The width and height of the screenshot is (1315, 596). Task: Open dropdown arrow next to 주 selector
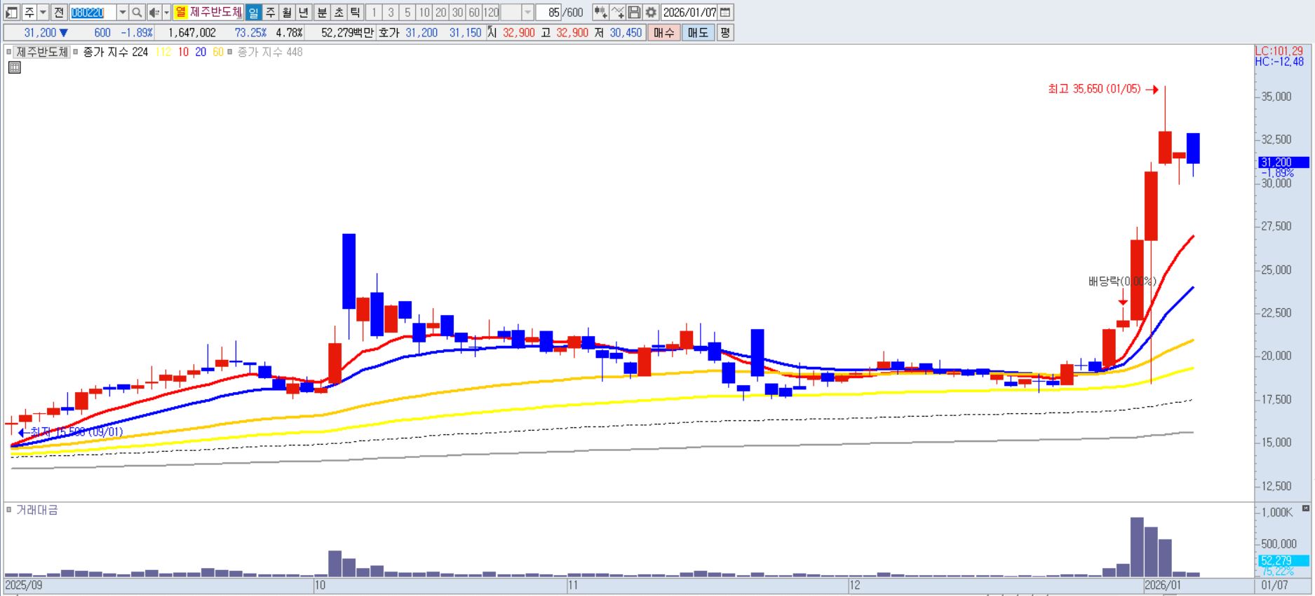[43, 13]
